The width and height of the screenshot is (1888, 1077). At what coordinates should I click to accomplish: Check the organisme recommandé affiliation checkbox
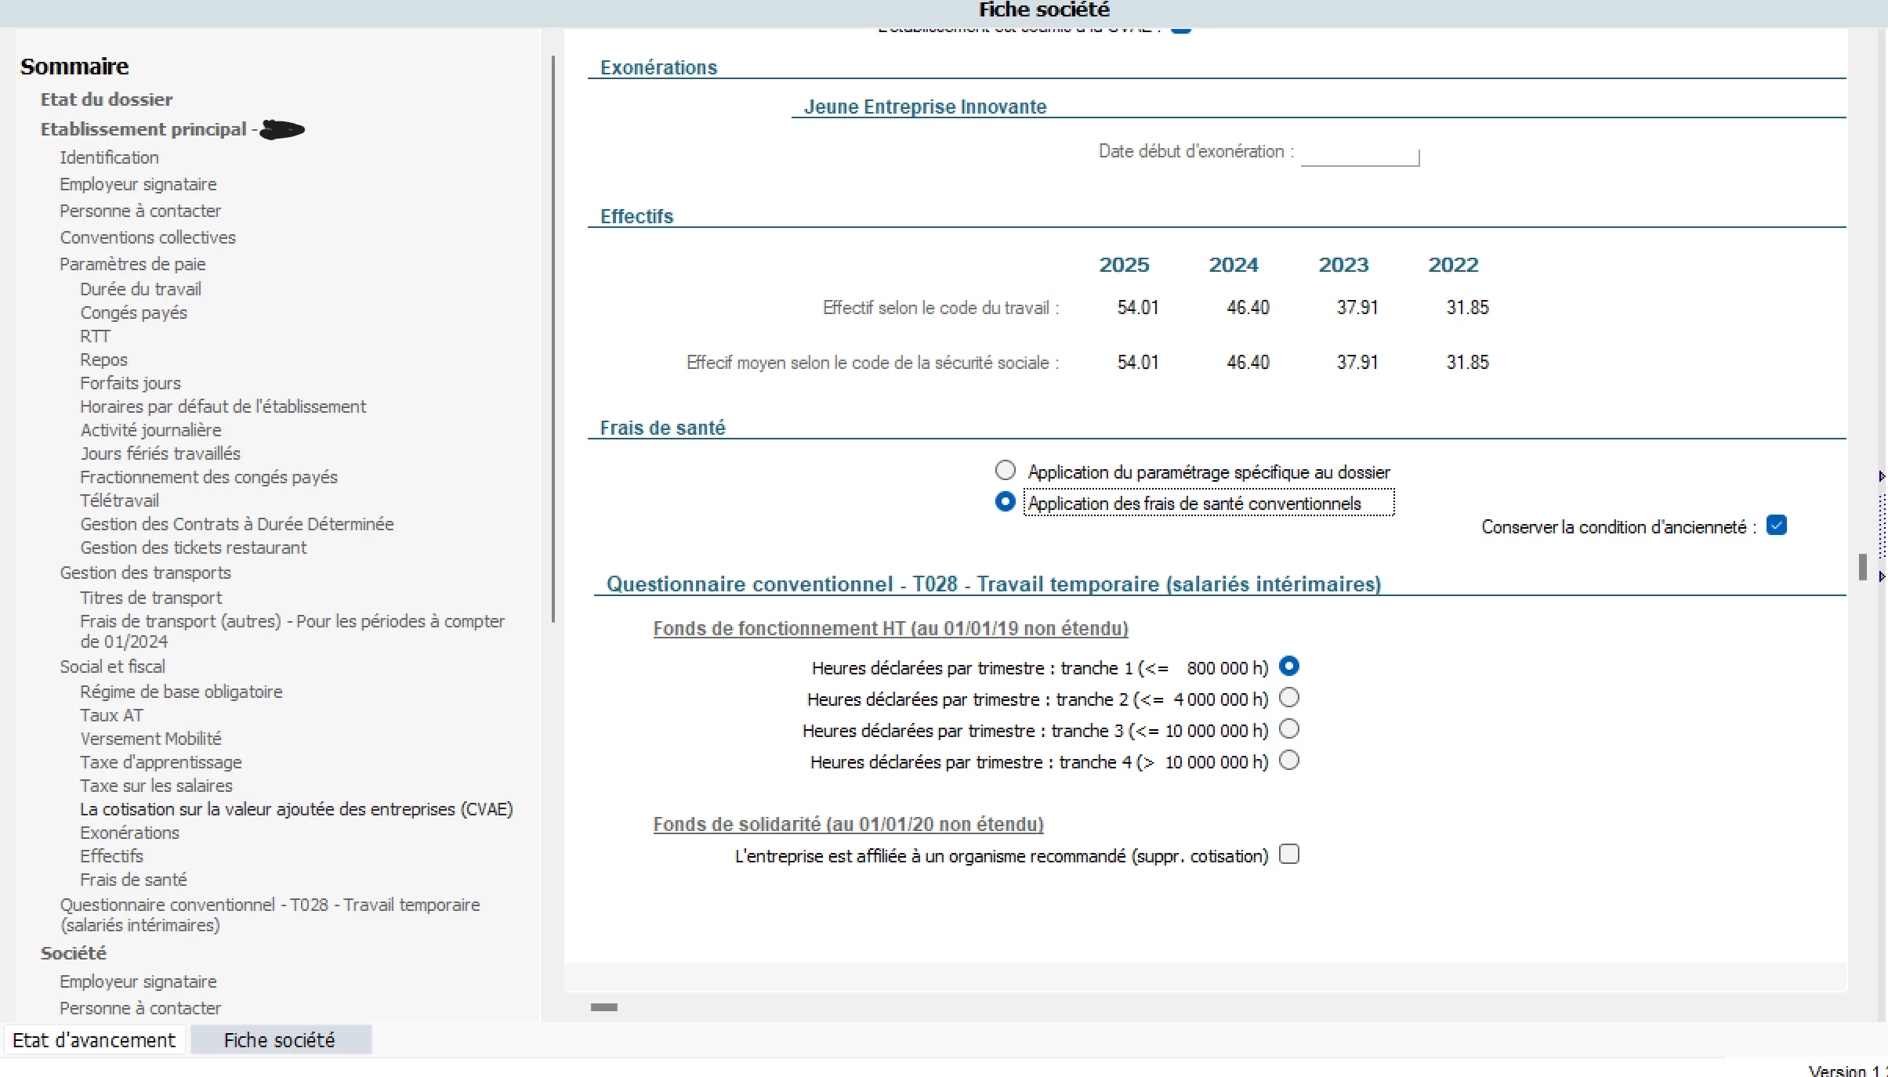(1289, 855)
